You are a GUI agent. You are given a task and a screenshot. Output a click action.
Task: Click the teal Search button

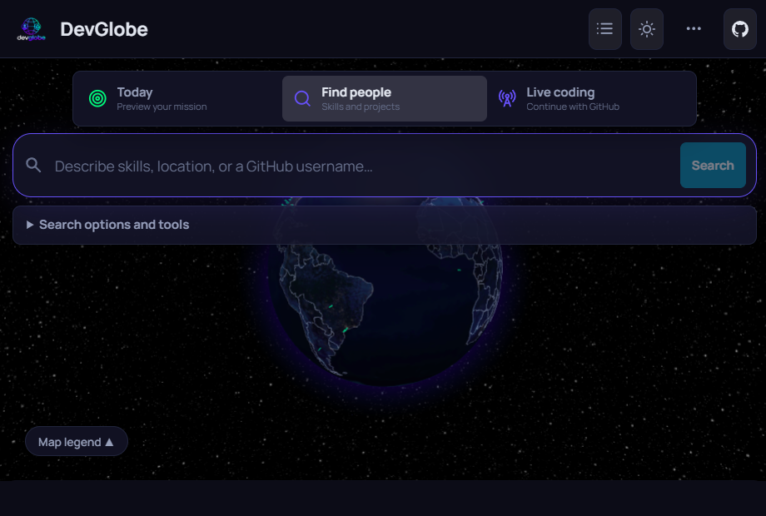pyautogui.click(x=713, y=166)
